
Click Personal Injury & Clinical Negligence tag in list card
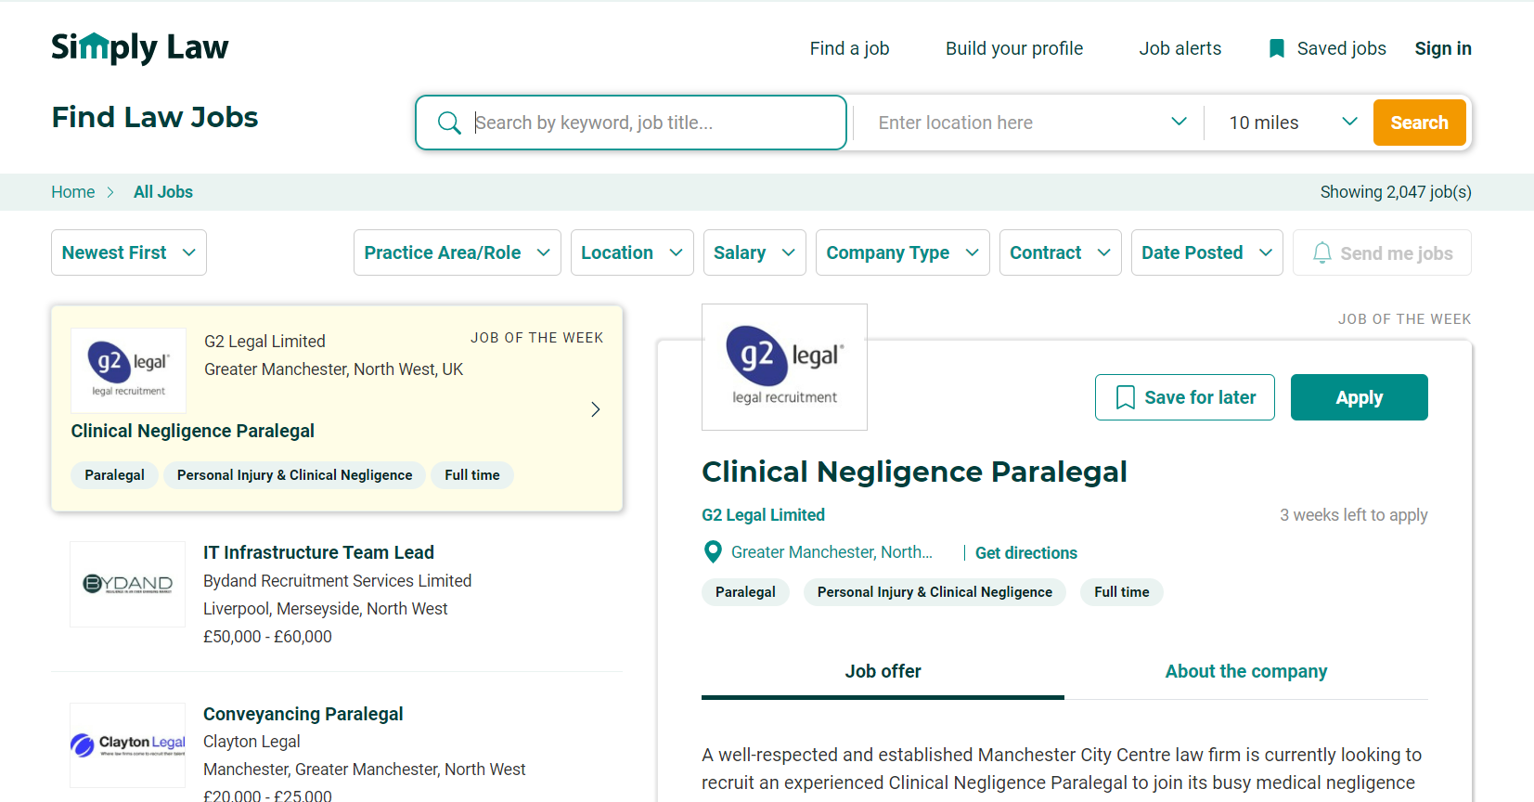(x=294, y=475)
